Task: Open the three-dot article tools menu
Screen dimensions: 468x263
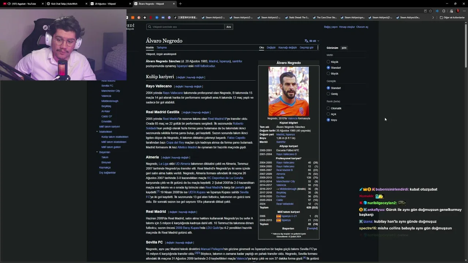Action: (x=318, y=47)
